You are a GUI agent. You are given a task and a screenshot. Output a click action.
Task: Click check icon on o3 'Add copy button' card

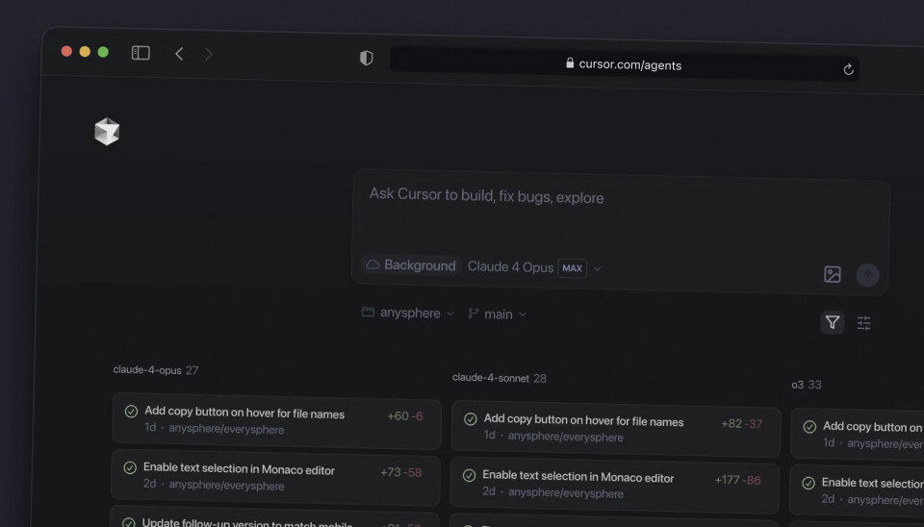coord(809,426)
